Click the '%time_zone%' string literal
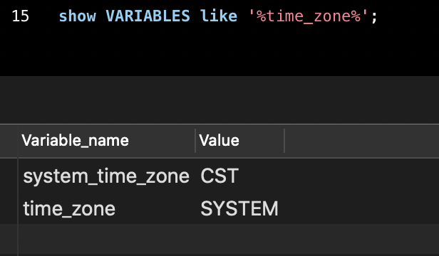This screenshot has height=256, width=439. [309, 16]
